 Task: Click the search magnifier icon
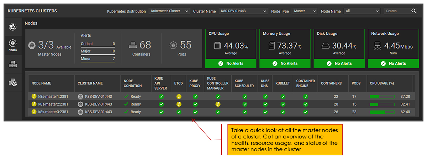click(413, 11)
